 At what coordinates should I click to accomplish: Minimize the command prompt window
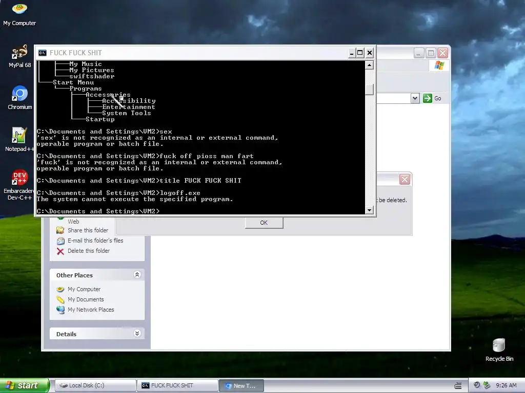point(351,53)
